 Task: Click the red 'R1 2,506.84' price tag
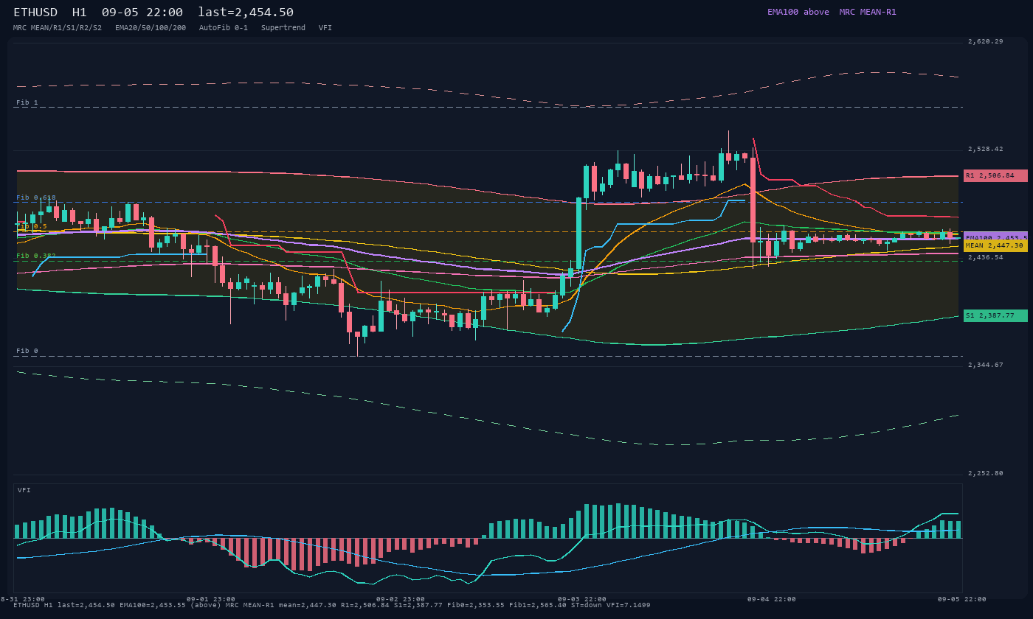[x=995, y=176]
